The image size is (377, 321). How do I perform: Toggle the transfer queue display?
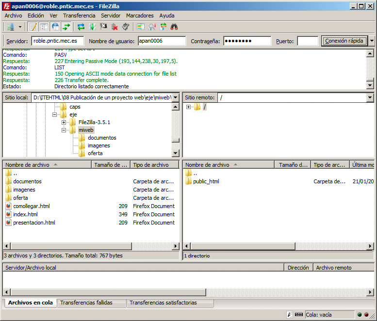pyautogui.click(x=66, y=27)
